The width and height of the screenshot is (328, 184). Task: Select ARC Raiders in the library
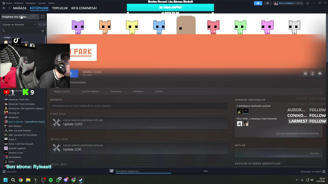click(x=15, y=126)
